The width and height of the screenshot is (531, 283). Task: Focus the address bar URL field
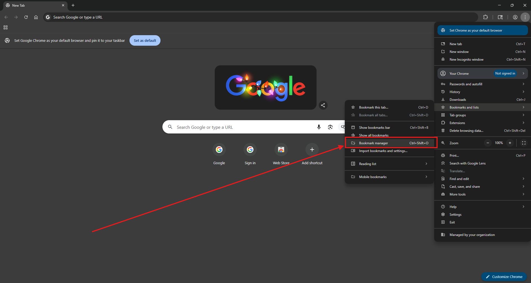261,17
